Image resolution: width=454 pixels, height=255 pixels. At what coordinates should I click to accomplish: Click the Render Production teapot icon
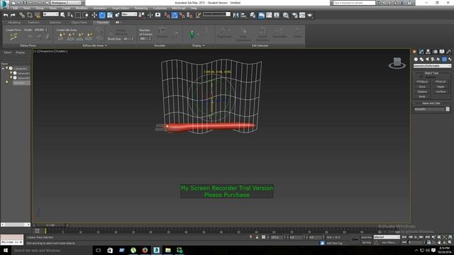tap(310, 15)
